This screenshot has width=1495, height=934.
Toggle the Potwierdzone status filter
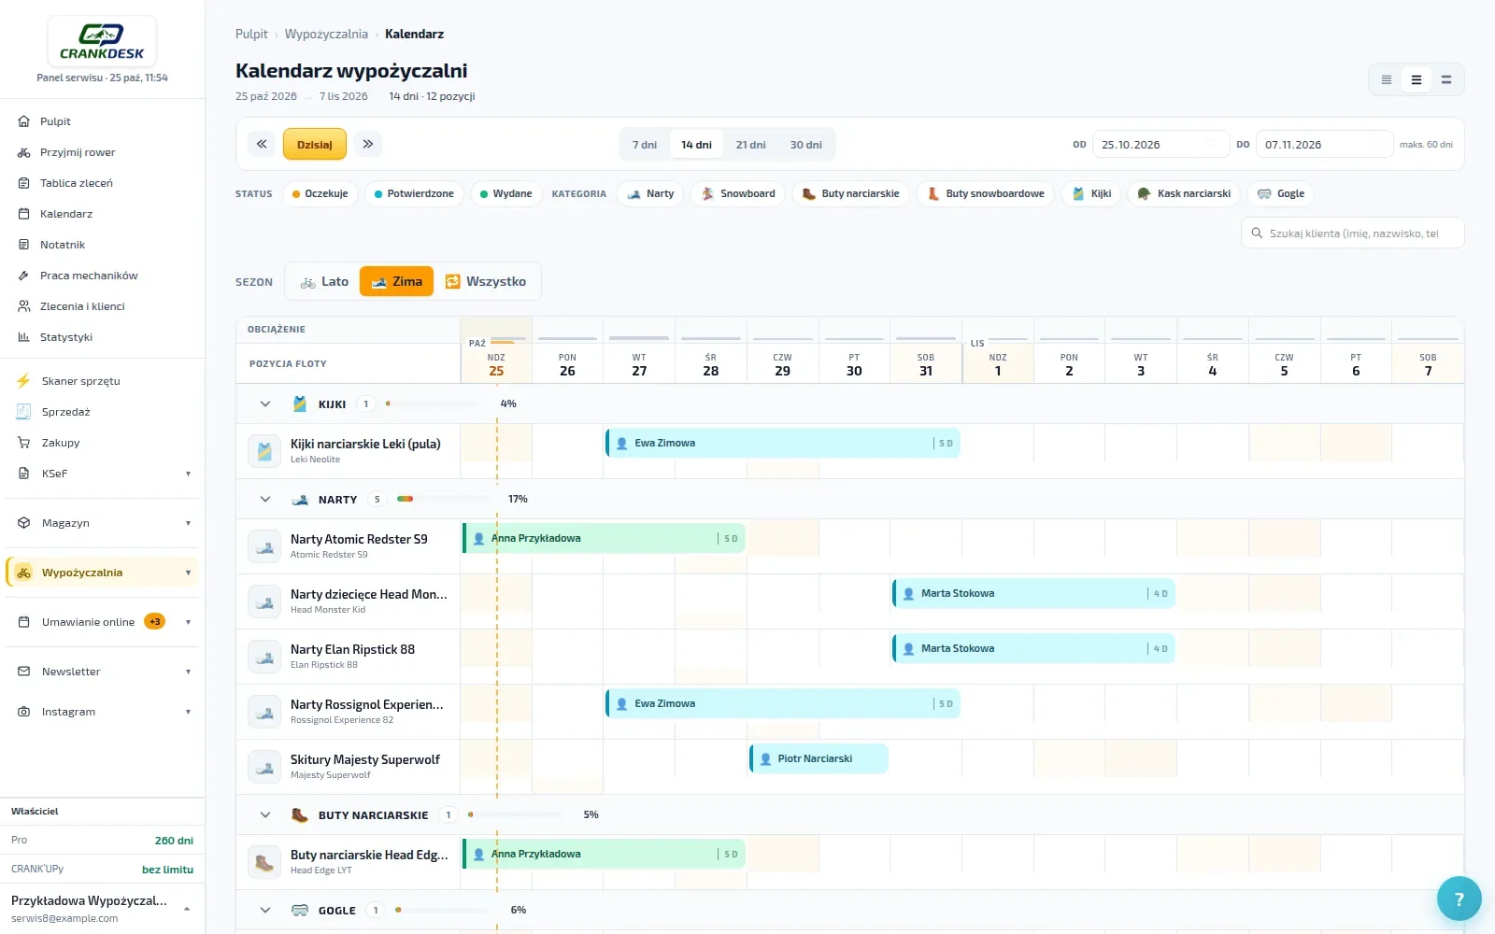(414, 194)
